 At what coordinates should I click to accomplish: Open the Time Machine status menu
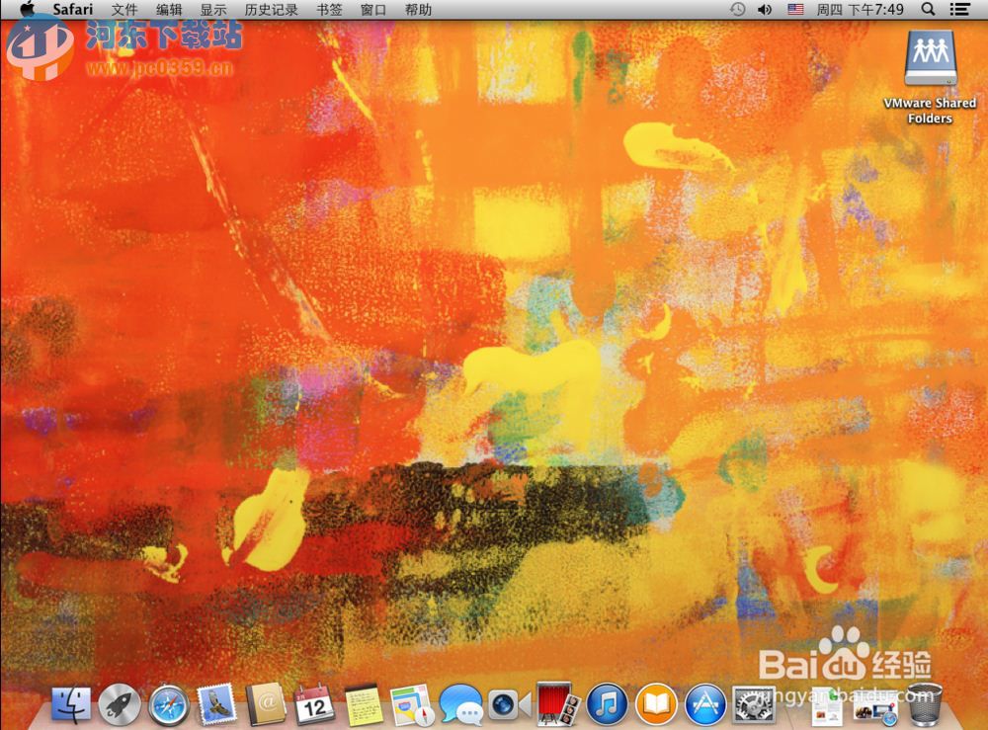737,10
